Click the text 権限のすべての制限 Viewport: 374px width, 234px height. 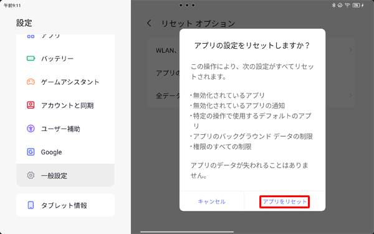coord(222,147)
